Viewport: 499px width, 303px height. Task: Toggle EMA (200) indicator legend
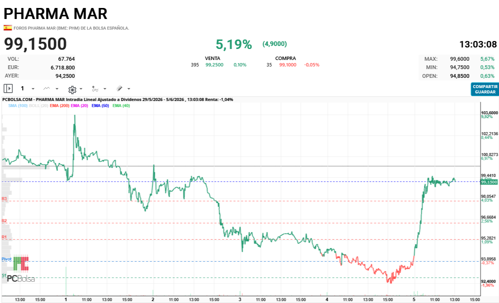click(59, 106)
